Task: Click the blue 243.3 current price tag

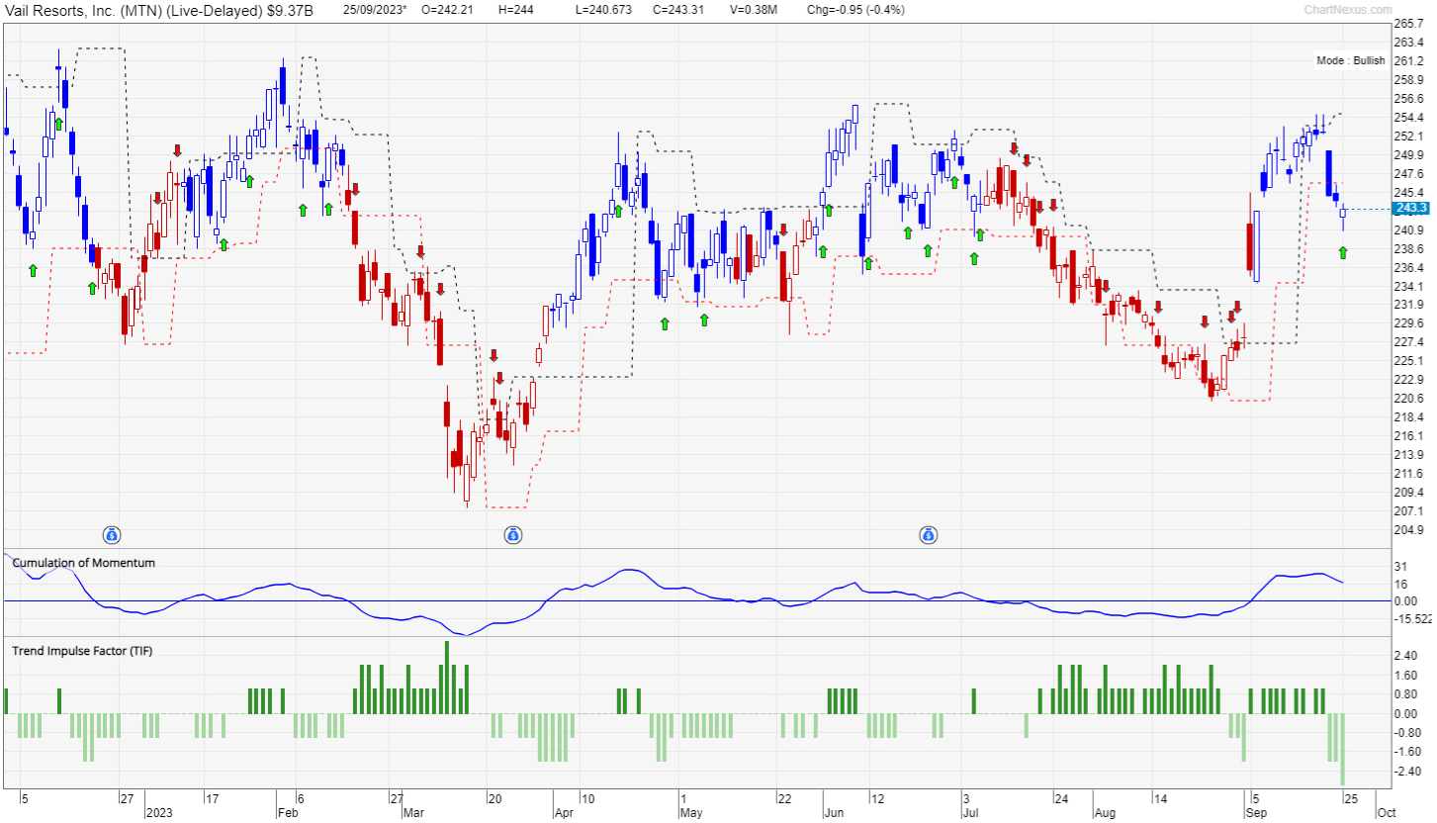Action: (x=1410, y=208)
